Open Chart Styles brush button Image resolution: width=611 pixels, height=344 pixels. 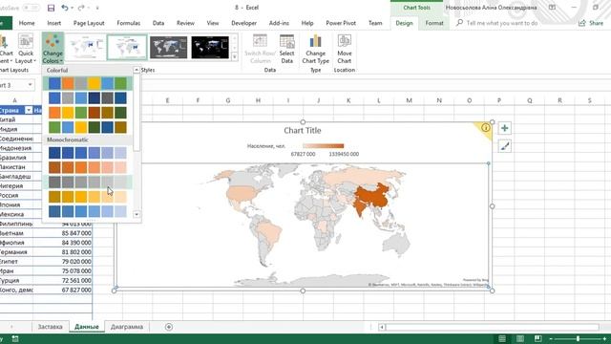[505, 146]
